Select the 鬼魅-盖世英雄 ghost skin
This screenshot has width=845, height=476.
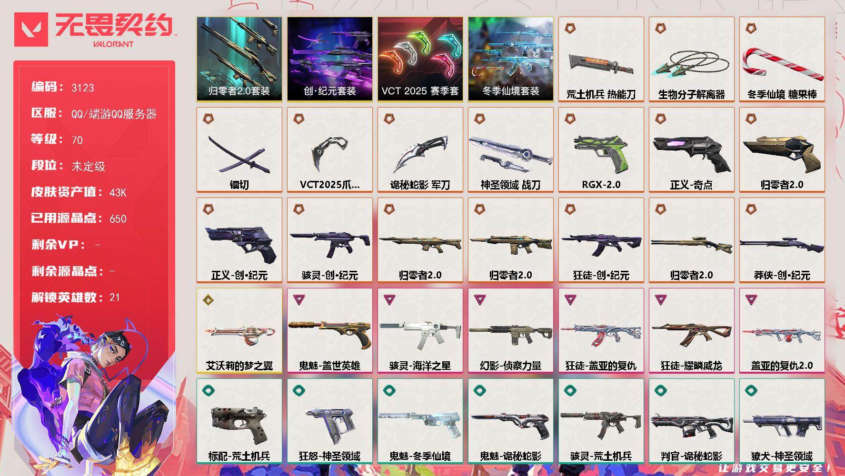pos(329,331)
